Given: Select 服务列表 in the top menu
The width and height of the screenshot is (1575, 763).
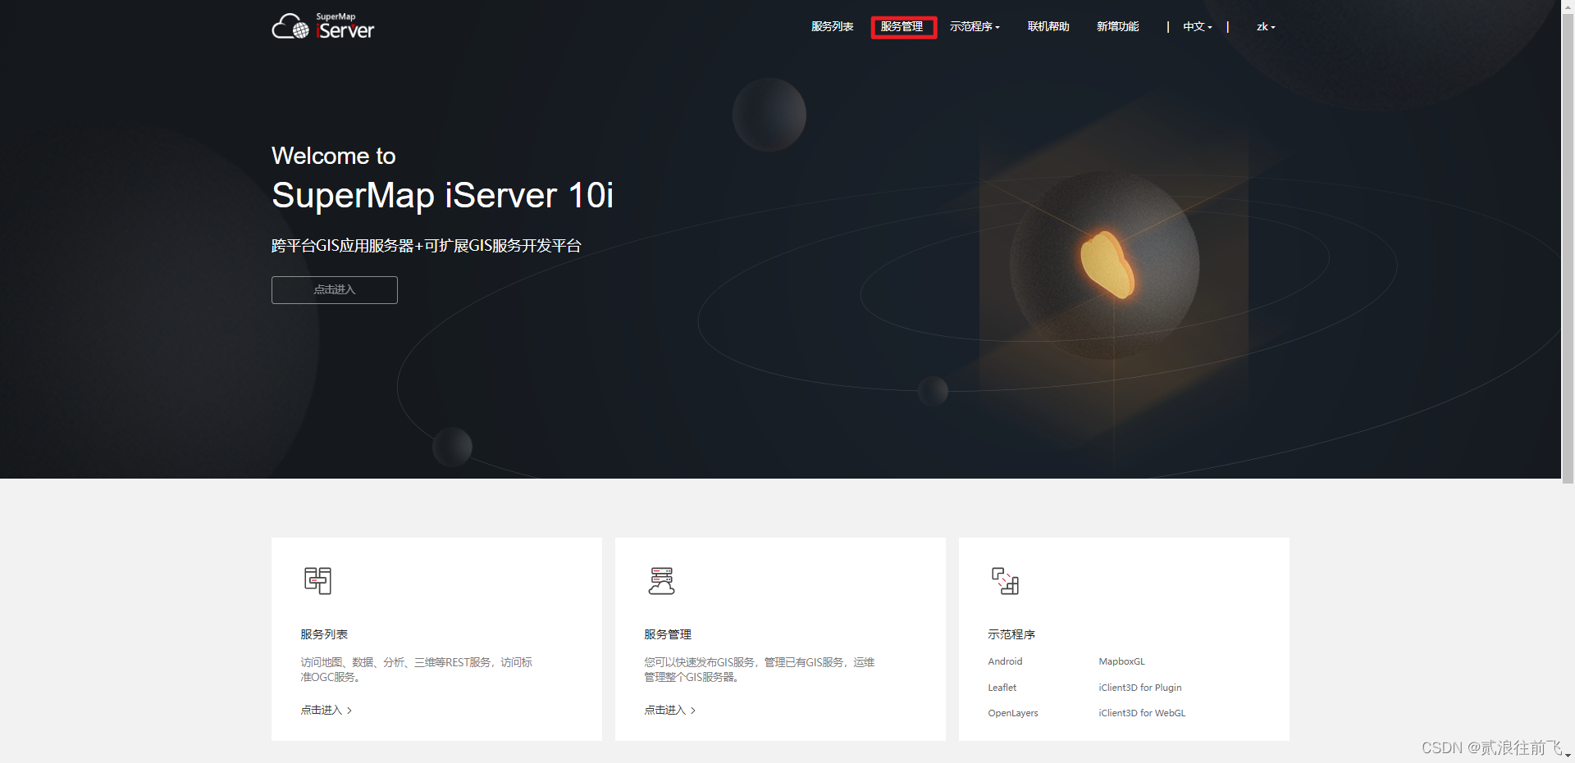Looking at the screenshot, I should pyautogui.click(x=833, y=26).
